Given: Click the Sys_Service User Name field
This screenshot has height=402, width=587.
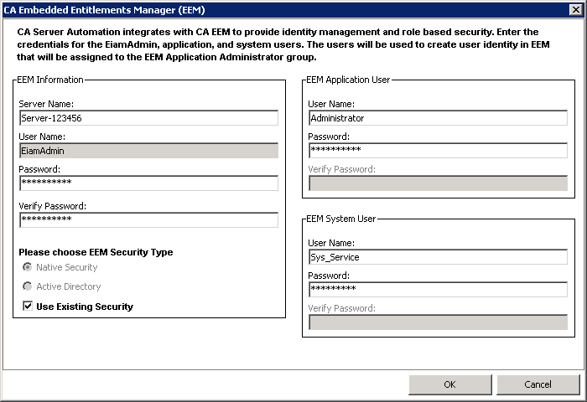Looking at the screenshot, I should [438, 257].
